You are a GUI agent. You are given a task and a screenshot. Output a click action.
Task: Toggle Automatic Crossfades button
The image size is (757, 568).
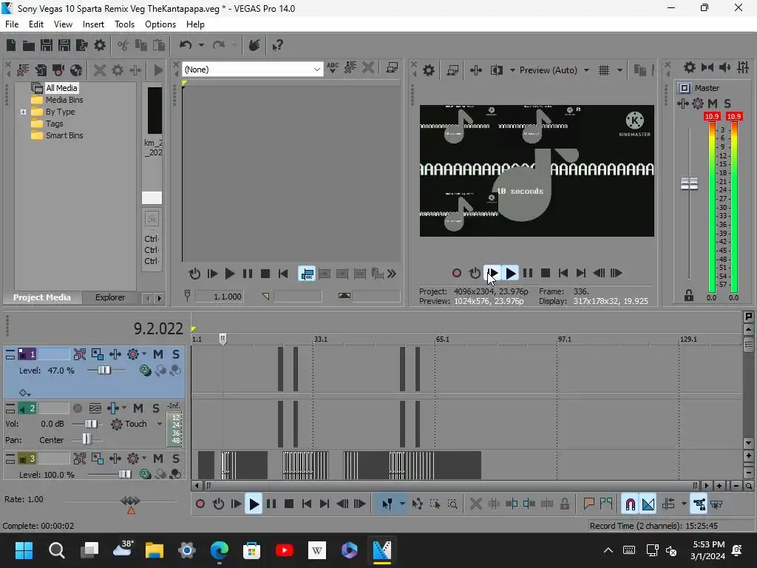coord(648,504)
